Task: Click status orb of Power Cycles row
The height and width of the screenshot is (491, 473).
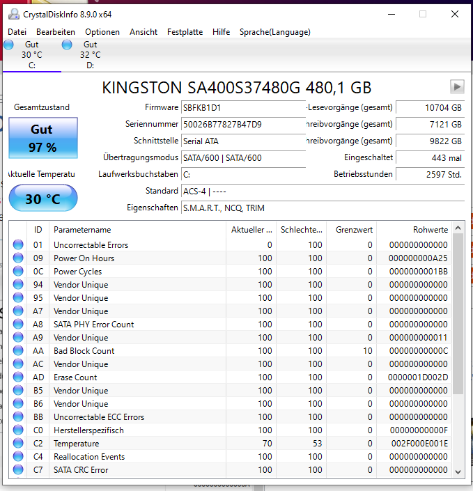Action: [18, 271]
